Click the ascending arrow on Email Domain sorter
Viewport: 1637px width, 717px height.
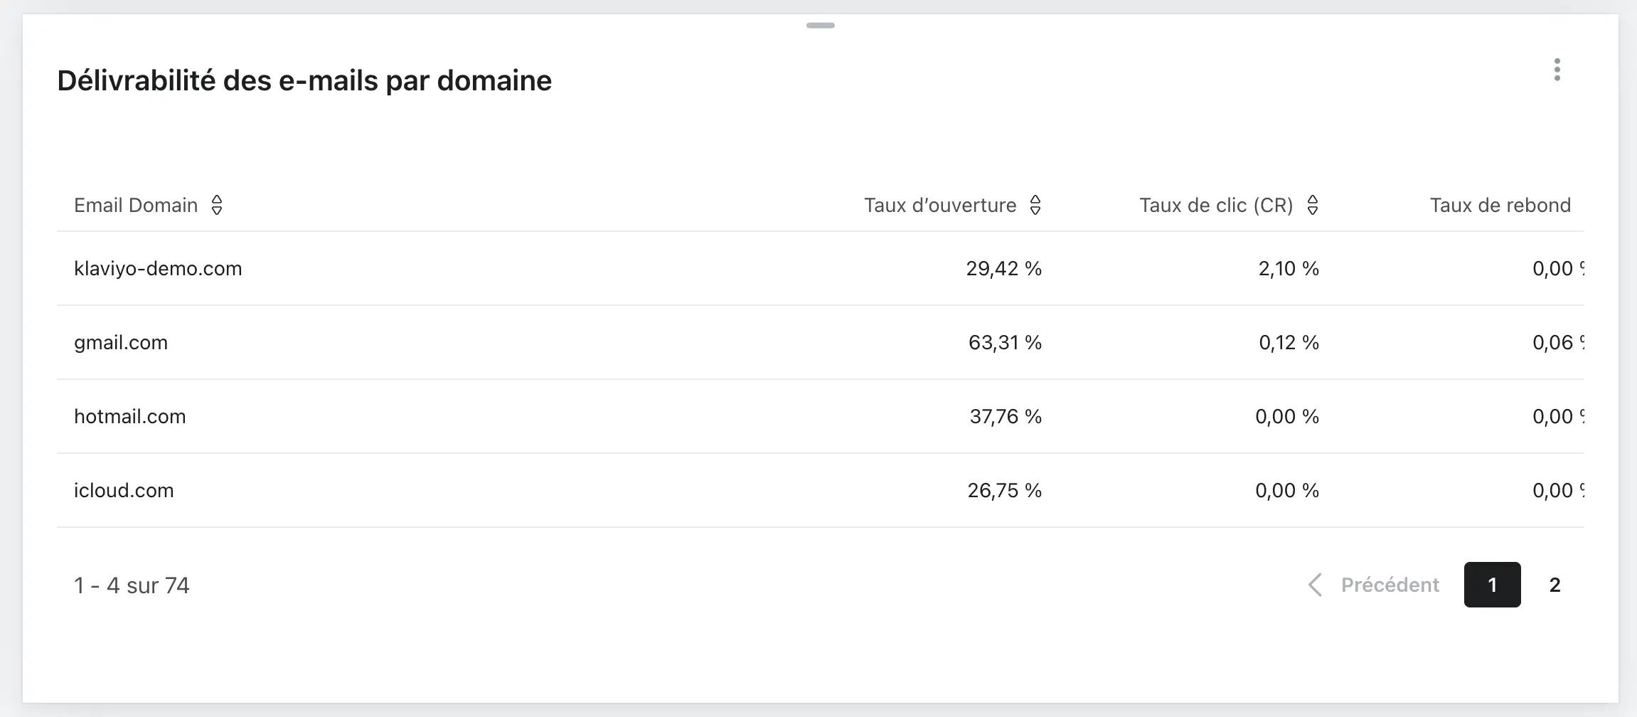[218, 200]
